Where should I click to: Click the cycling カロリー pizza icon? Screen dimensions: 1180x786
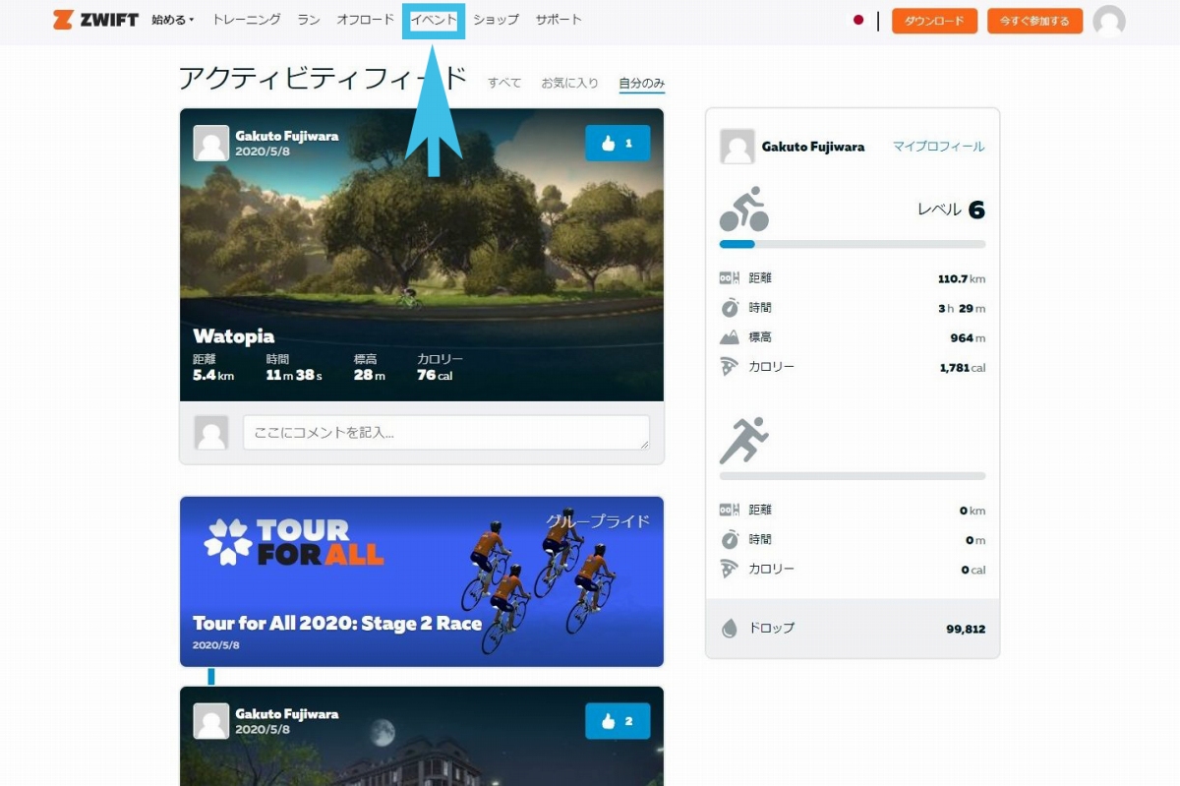pyautogui.click(x=729, y=367)
